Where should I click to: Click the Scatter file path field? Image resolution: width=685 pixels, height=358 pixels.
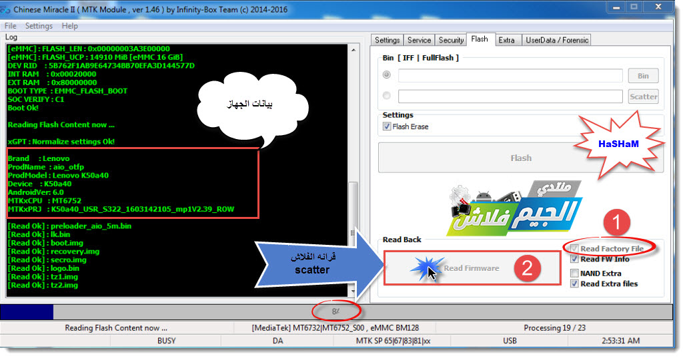click(x=510, y=96)
